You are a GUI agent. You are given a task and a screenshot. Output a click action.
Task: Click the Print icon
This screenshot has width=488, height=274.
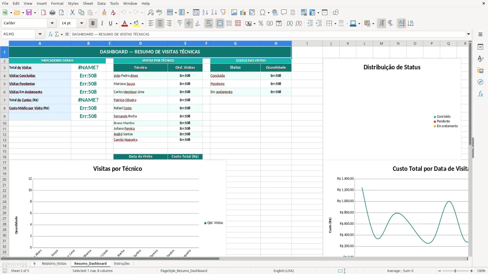click(x=52, y=13)
